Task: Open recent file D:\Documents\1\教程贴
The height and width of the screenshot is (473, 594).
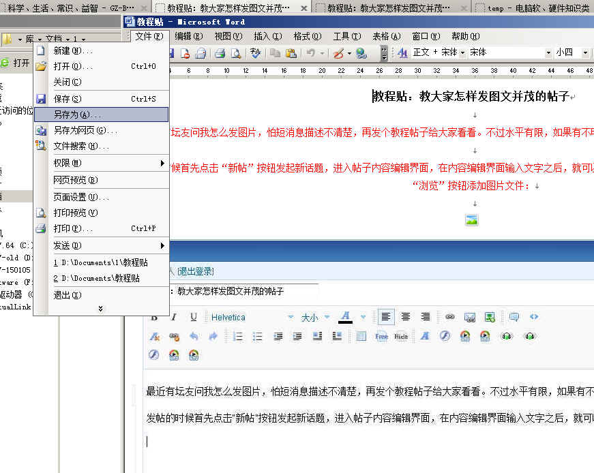Action: [101, 262]
